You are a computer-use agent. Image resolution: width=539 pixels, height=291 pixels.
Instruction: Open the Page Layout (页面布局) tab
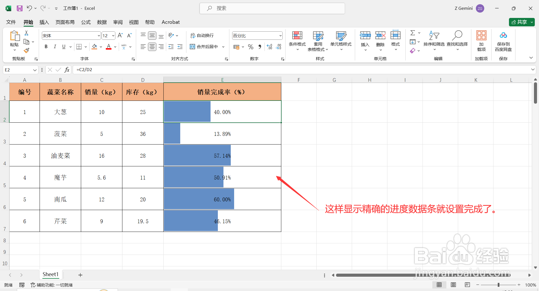[65, 22]
